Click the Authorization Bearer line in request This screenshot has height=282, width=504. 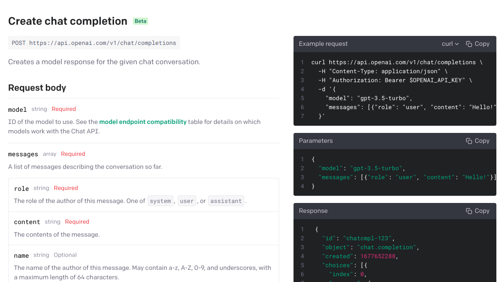pyautogui.click(x=395, y=80)
